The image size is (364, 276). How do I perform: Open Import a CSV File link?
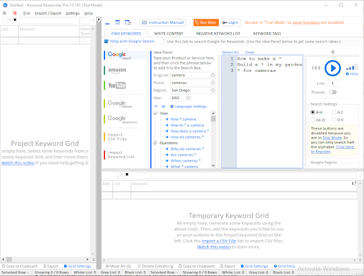point(219,241)
